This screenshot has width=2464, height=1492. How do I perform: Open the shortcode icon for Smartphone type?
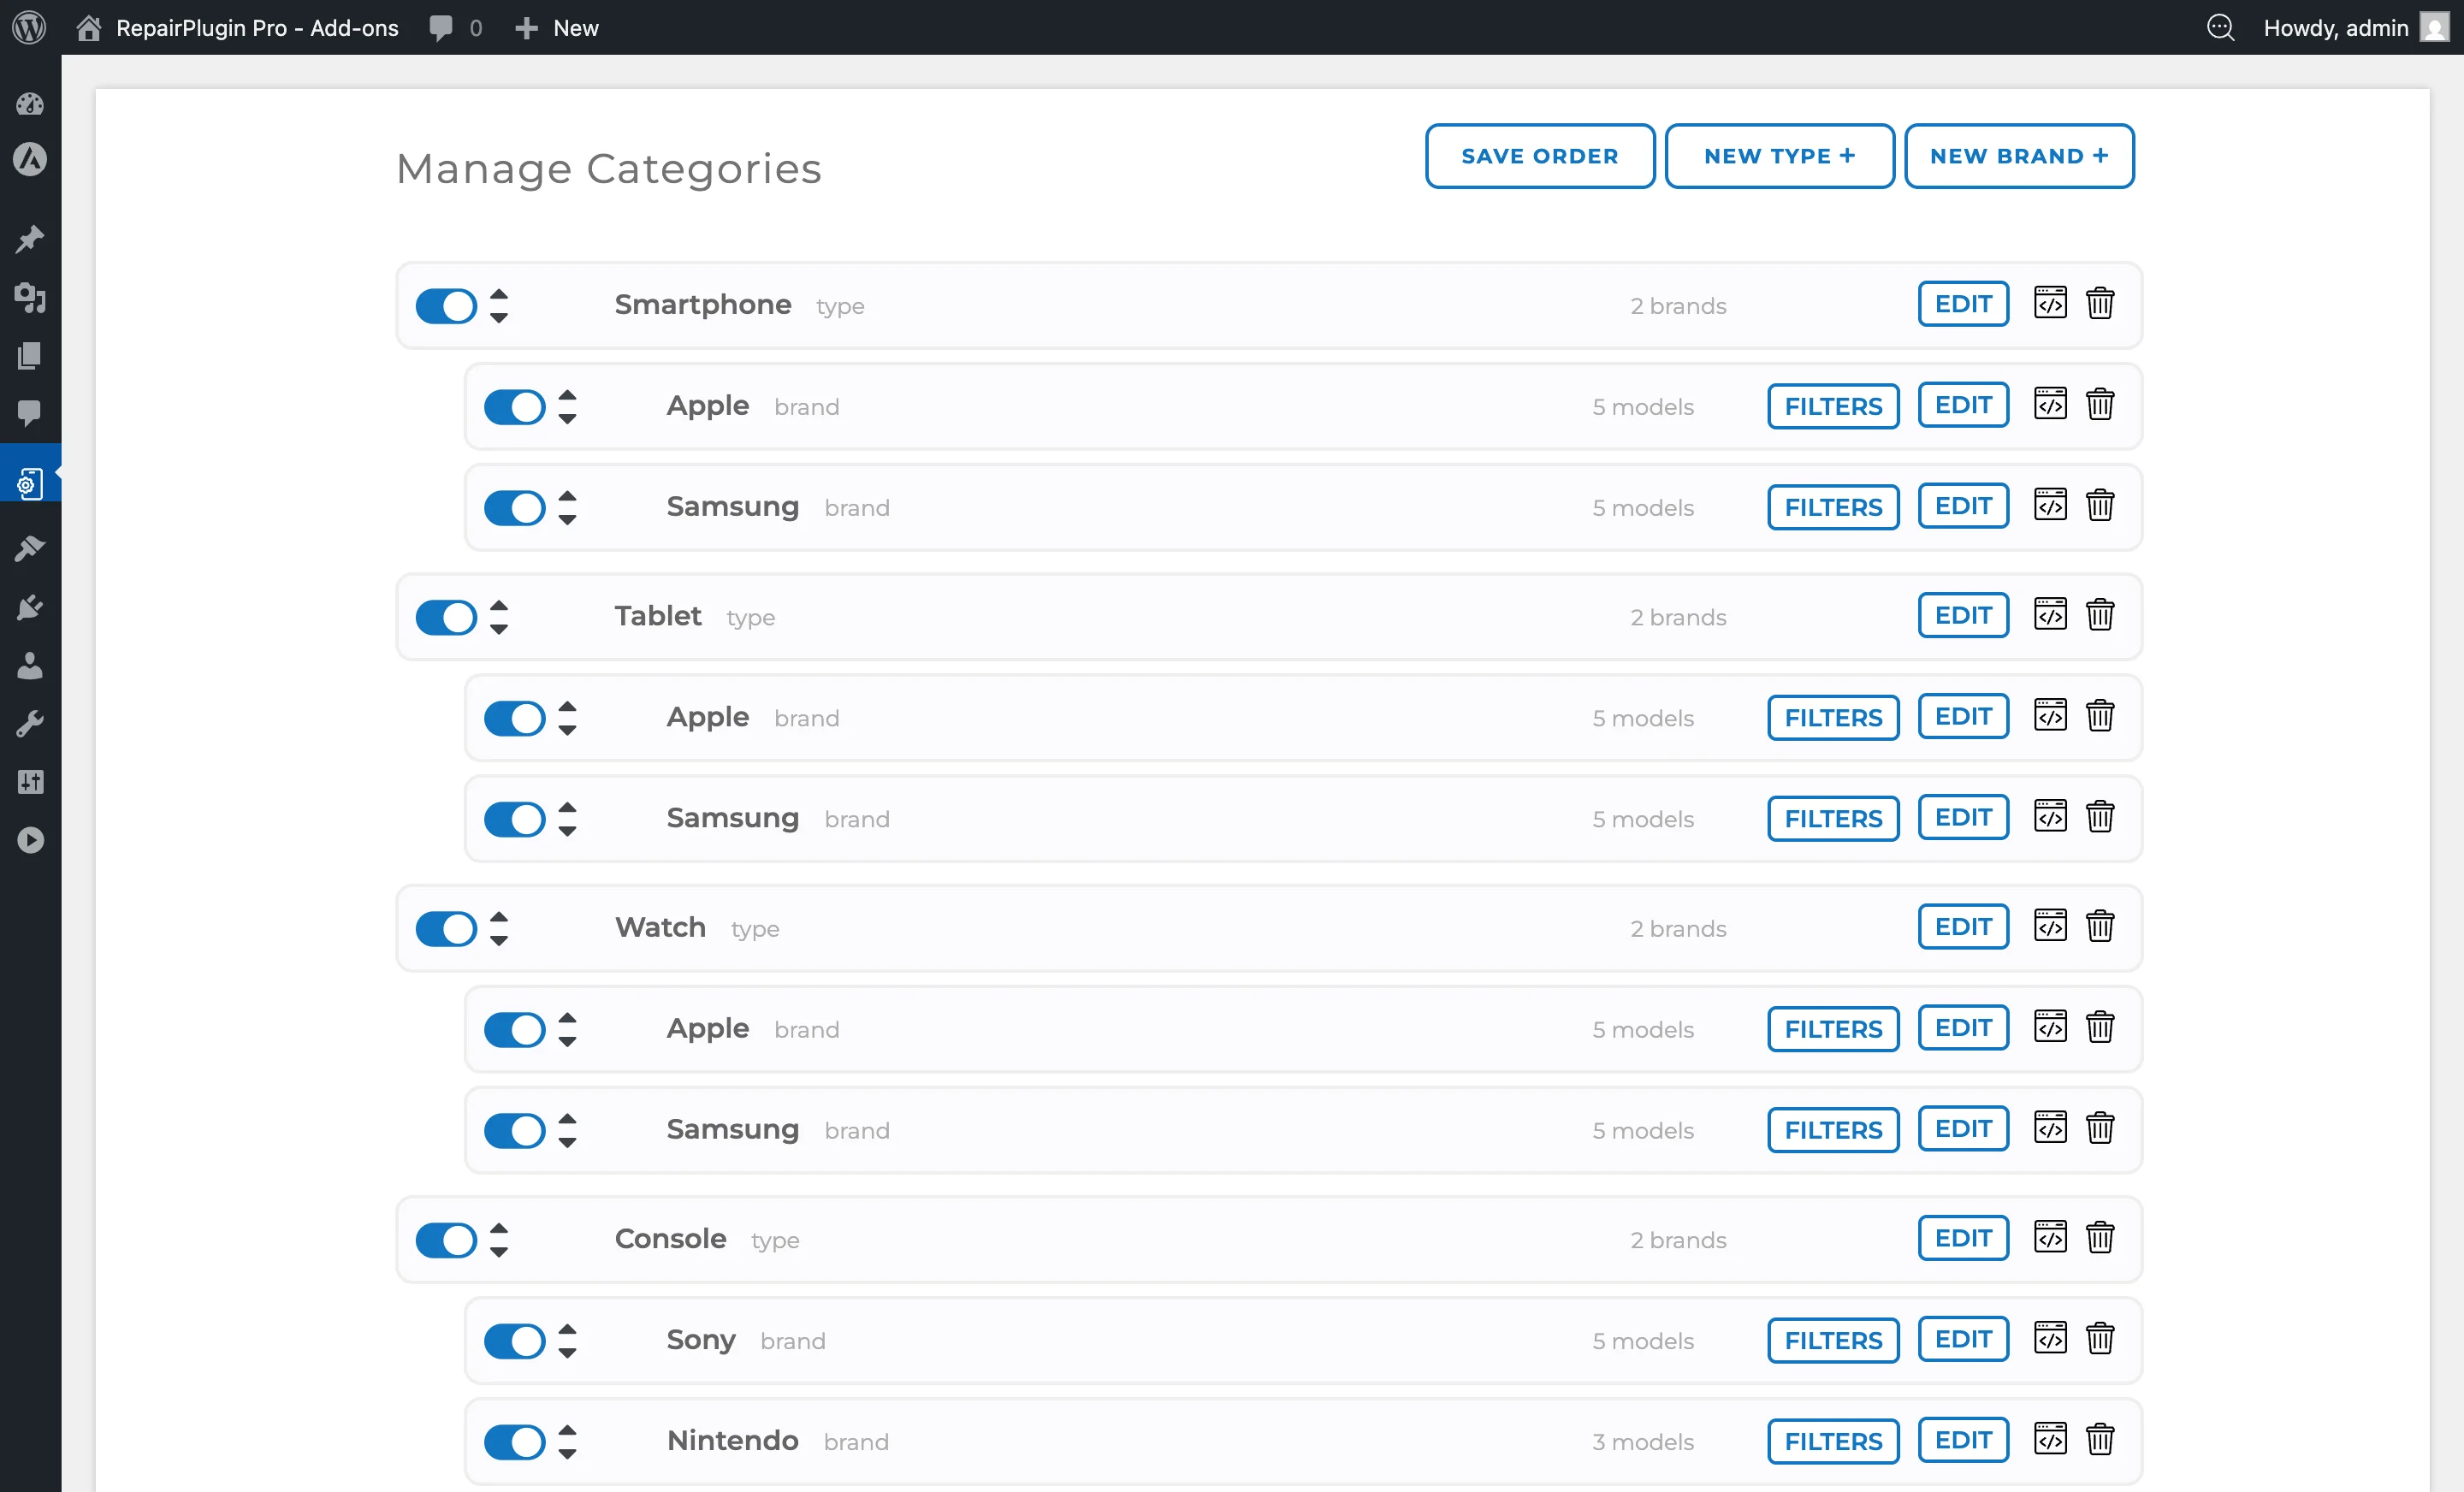coord(2051,304)
